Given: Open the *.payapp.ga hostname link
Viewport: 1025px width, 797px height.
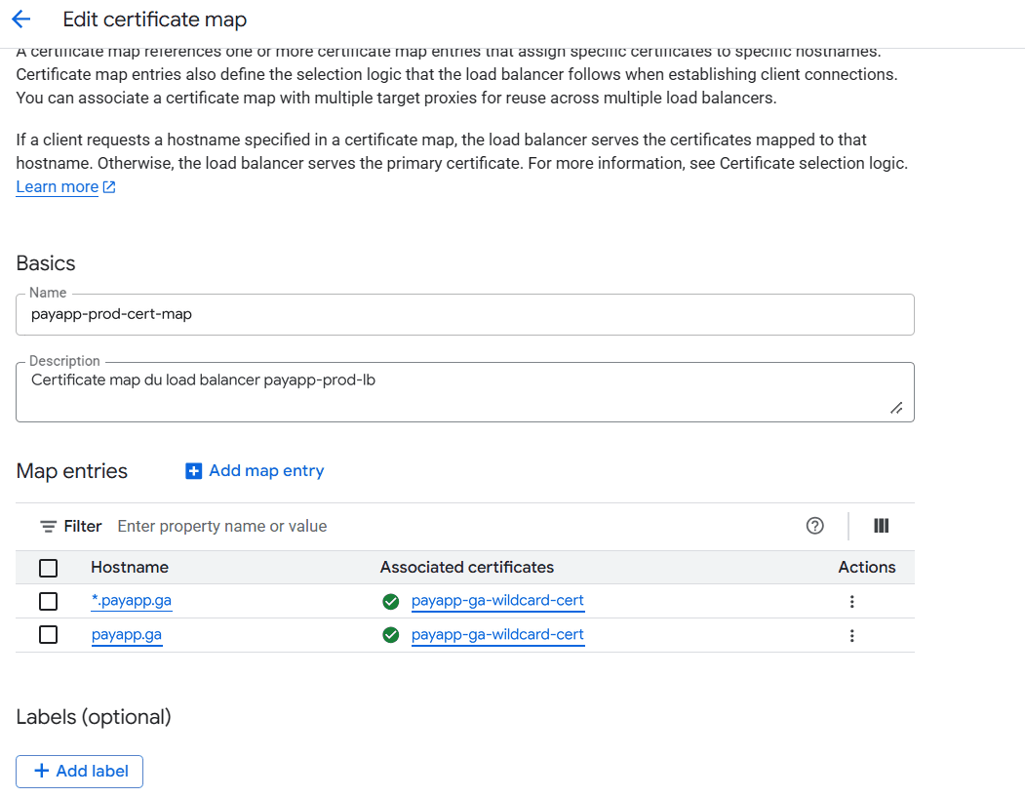Looking at the screenshot, I should tap(132, 601).
